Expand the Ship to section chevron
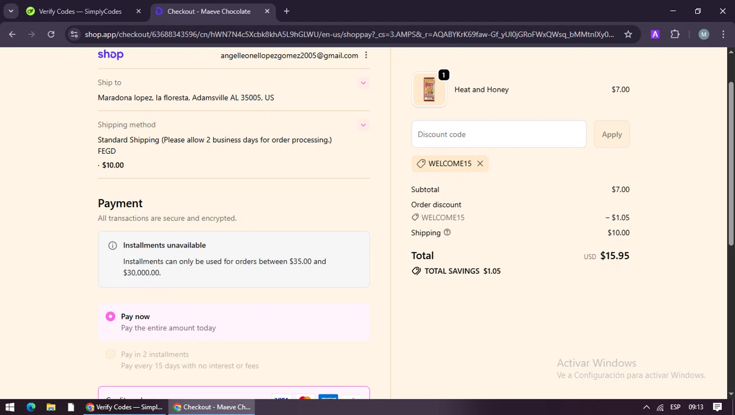The height and width of the screenshot is (415, 735). click(x=363, y=83)
